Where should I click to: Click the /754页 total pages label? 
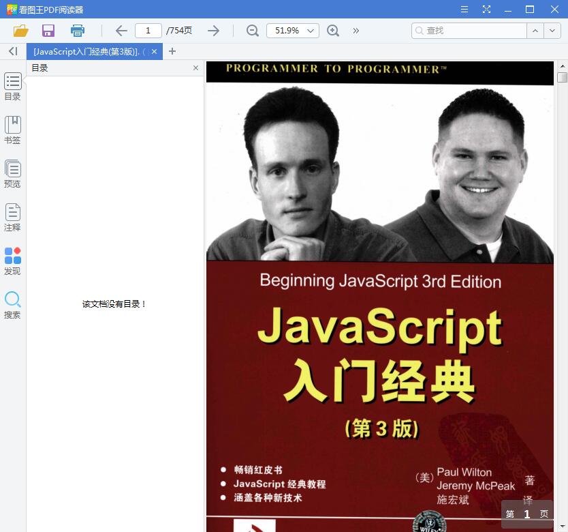pos(179,31)
